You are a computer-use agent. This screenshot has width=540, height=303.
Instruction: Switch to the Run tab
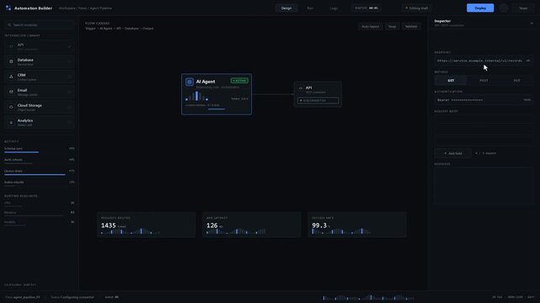[x=310, y=8]
